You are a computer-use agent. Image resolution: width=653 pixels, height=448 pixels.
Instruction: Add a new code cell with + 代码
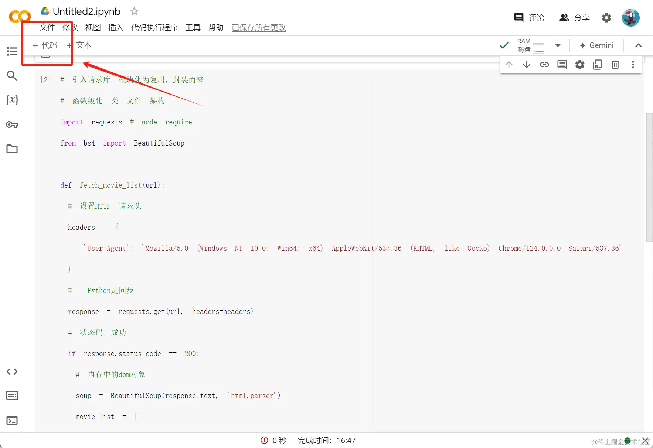(45, 45)
